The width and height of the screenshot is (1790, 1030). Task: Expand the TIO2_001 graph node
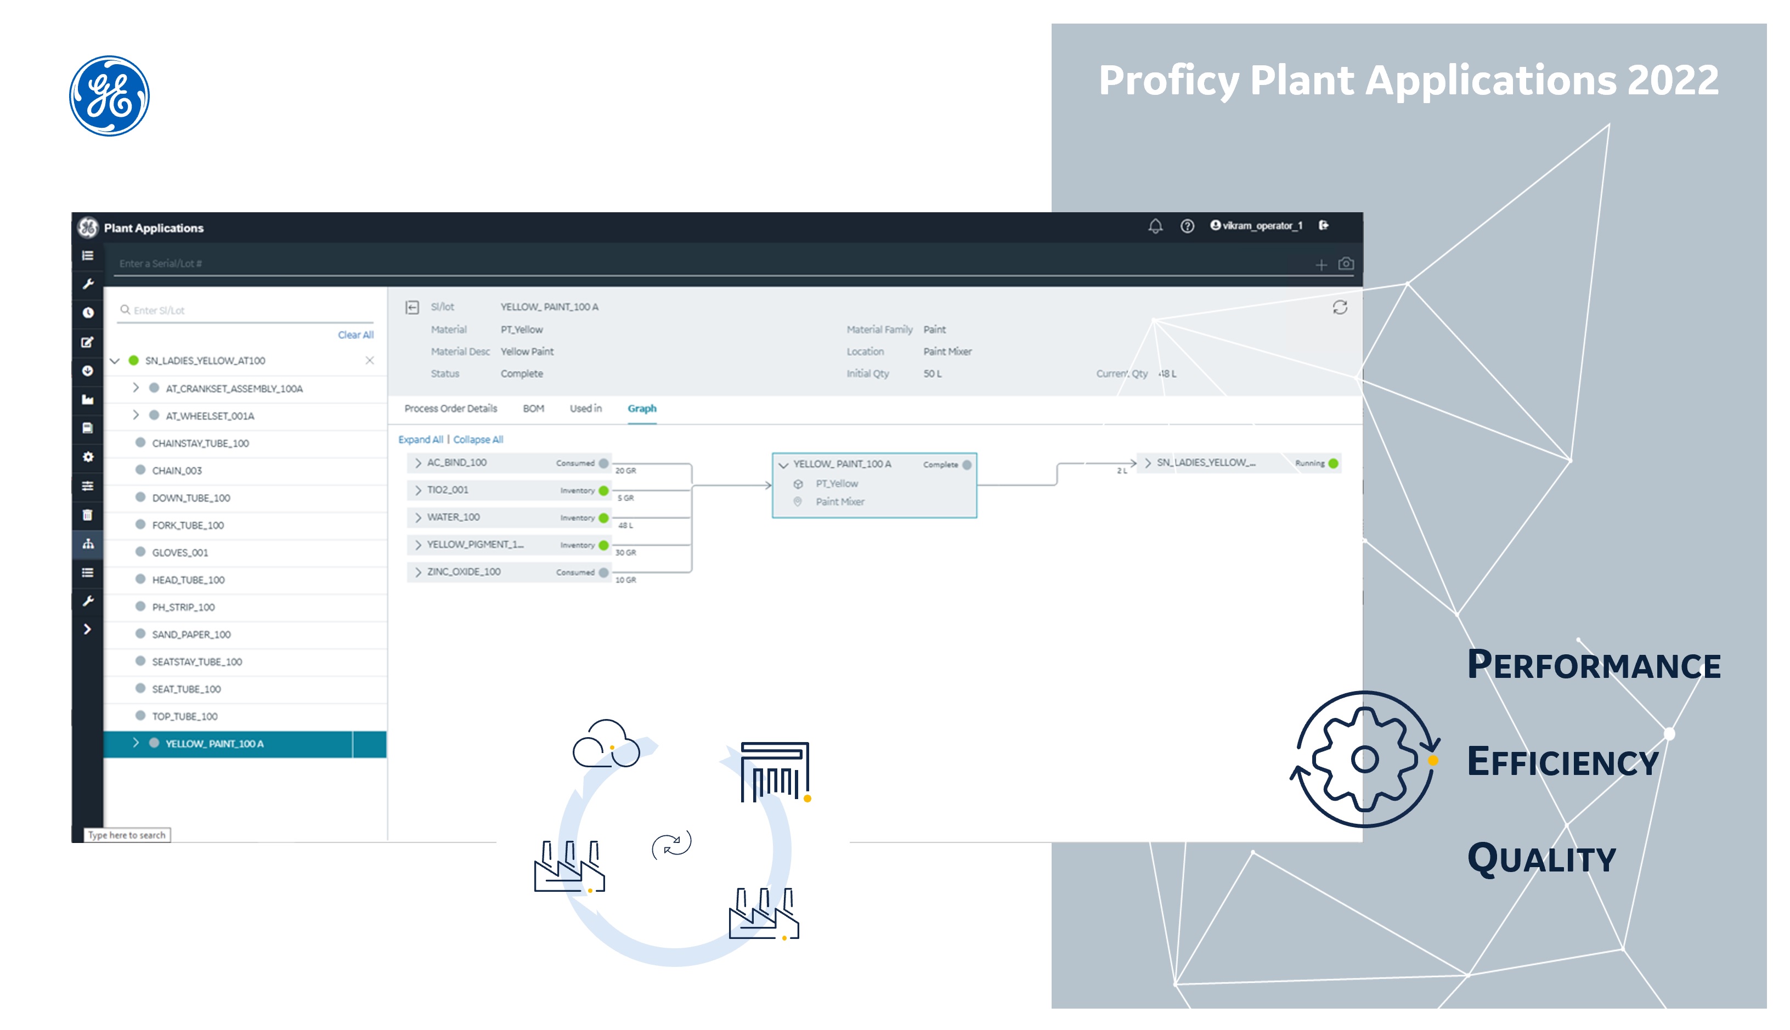[418, 490]
